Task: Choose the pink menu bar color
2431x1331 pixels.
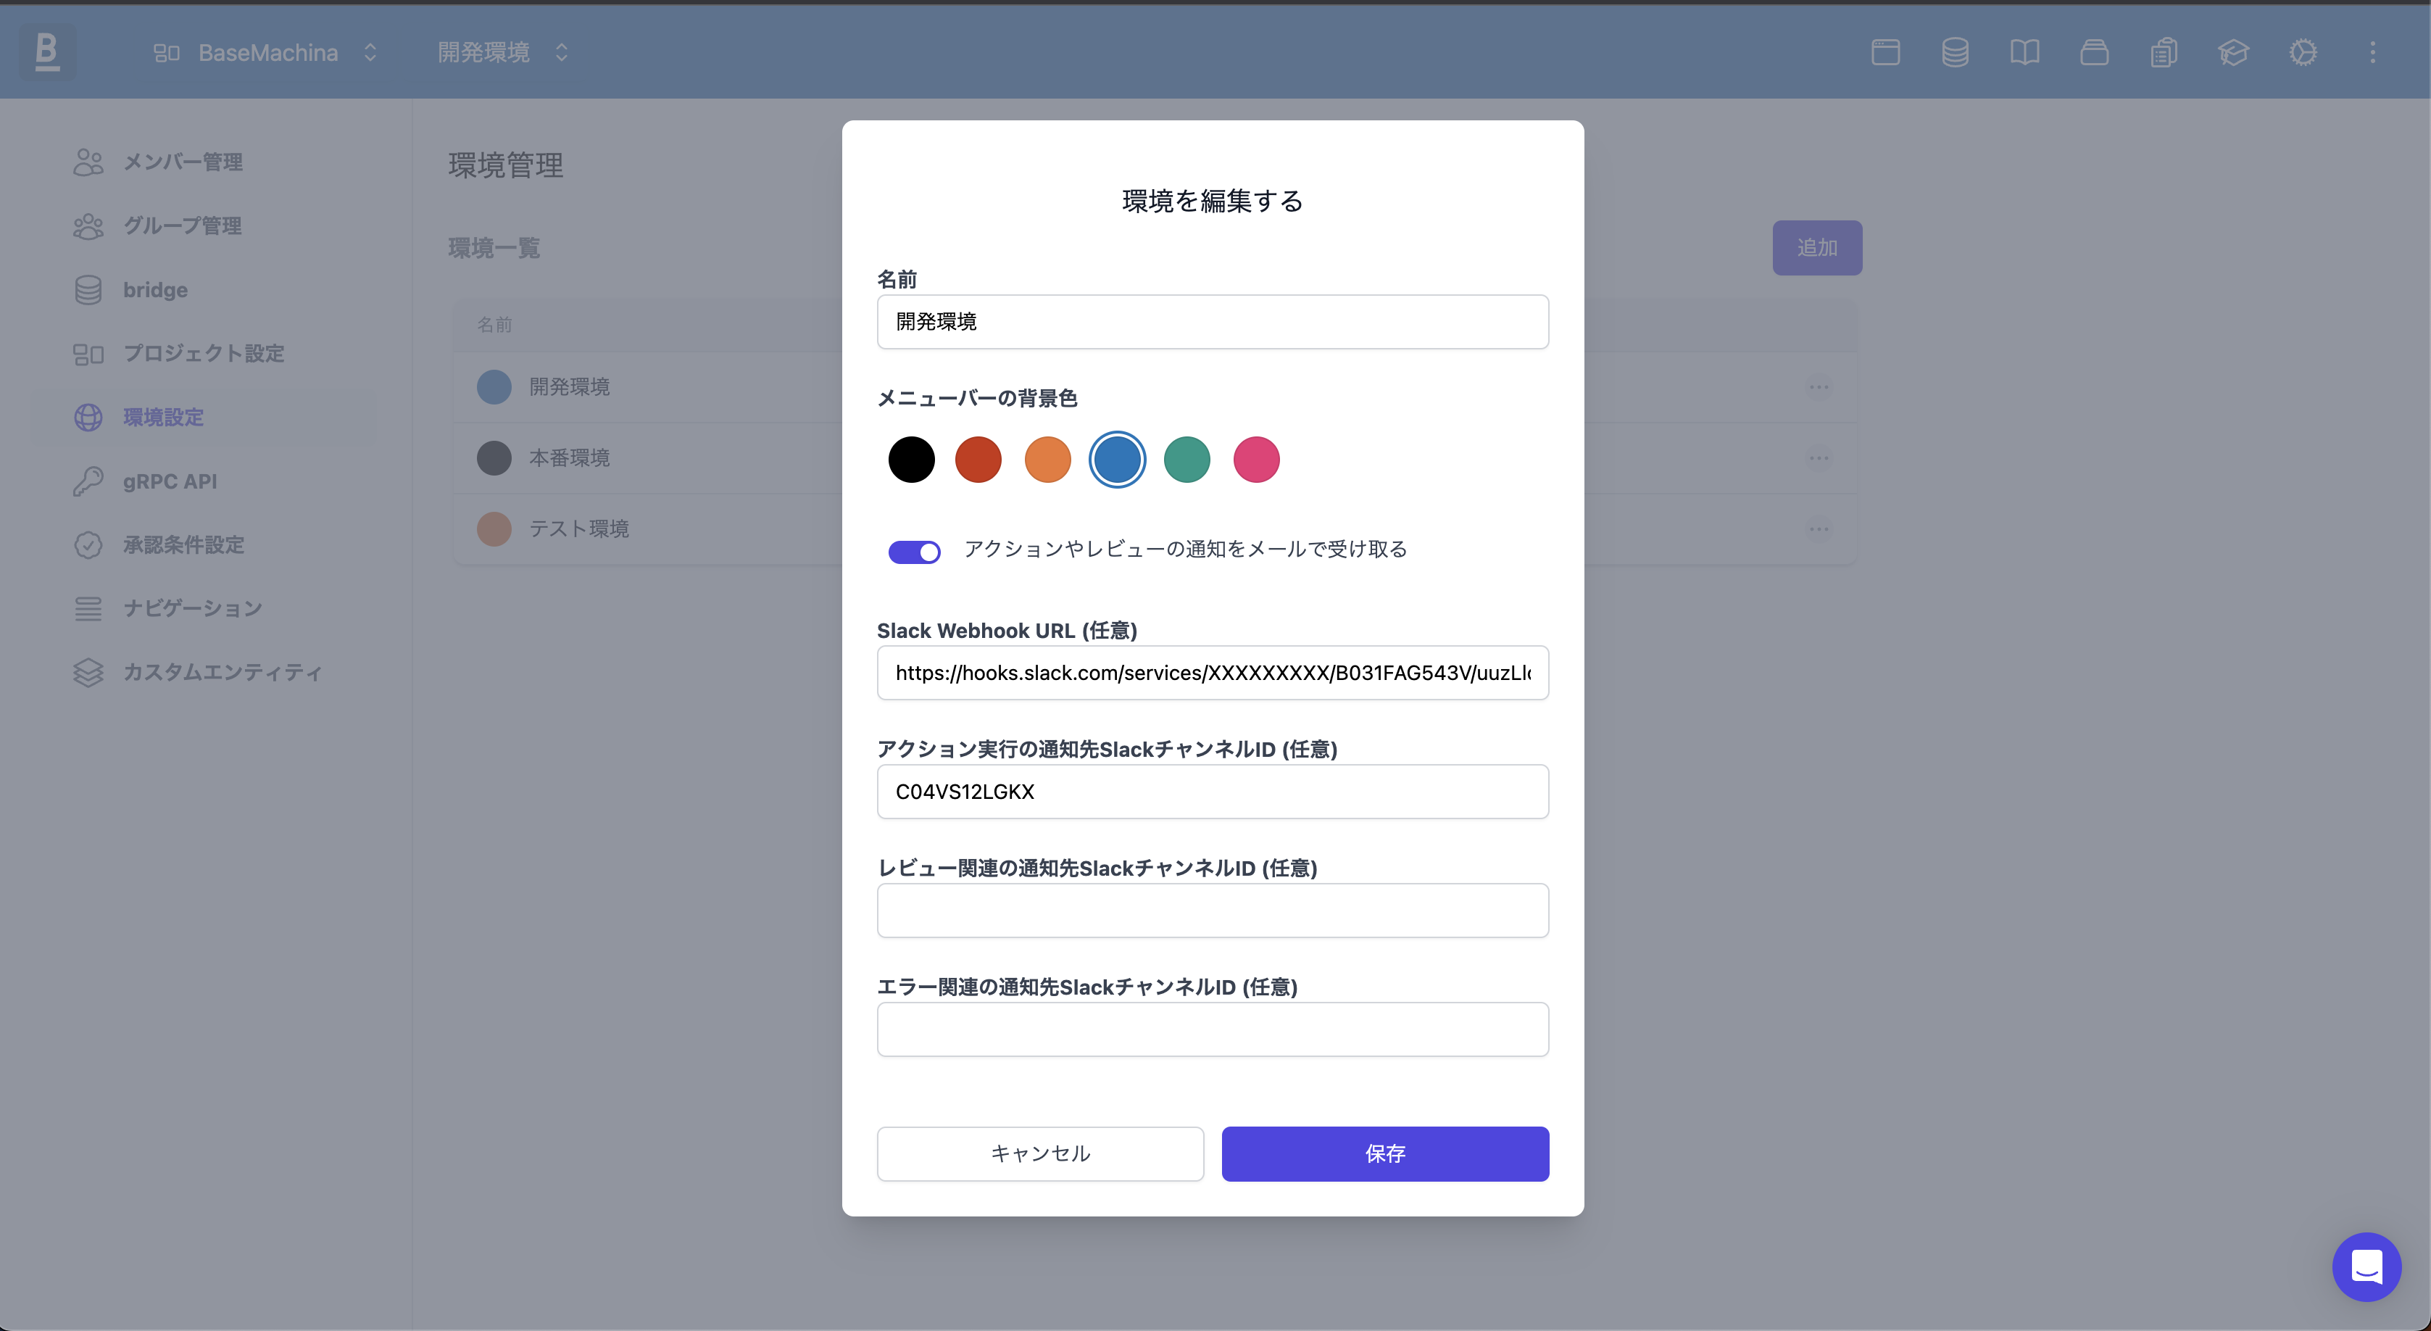Action: pyautogui.click(x=1256, y=460)
